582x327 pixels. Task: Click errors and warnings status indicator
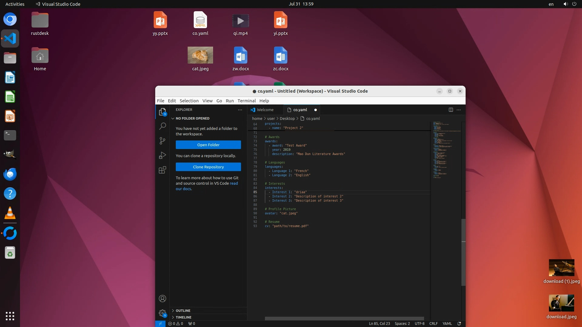pyautogui.click(x=176, y=324)
